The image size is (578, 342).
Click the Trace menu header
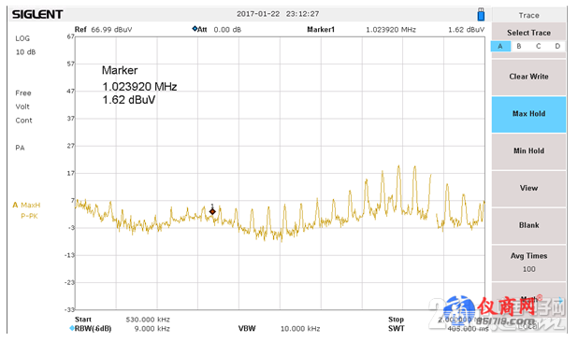tap(528, 16)
